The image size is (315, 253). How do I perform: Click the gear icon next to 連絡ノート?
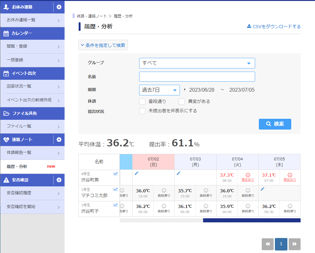59,139
